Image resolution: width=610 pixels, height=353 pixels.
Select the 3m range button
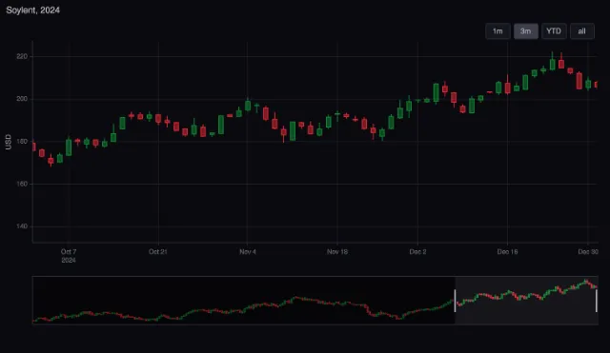coord(525,31)
